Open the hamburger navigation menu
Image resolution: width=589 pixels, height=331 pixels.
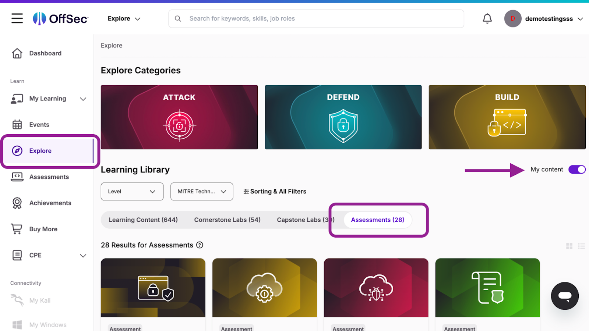click(17, 18)
